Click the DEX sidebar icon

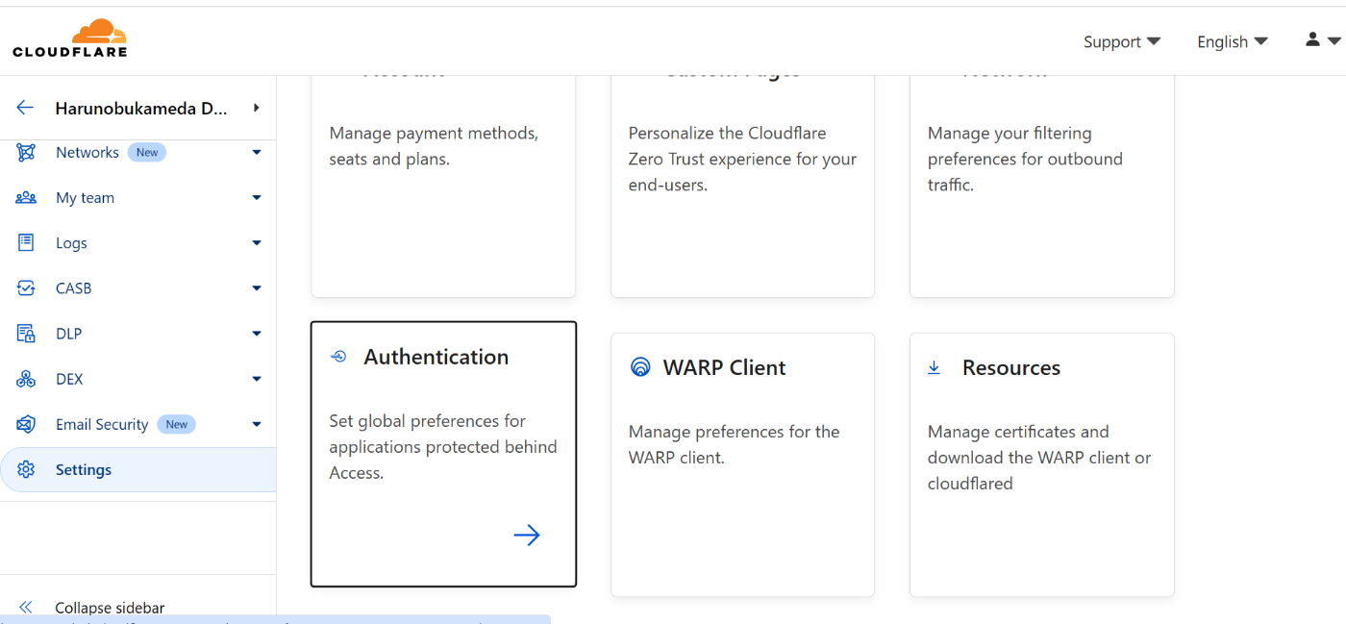point(26,379)
